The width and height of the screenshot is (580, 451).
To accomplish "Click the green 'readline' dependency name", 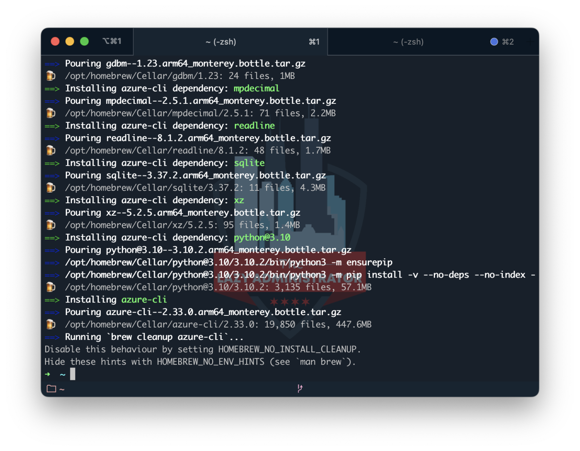I will 254,126.
